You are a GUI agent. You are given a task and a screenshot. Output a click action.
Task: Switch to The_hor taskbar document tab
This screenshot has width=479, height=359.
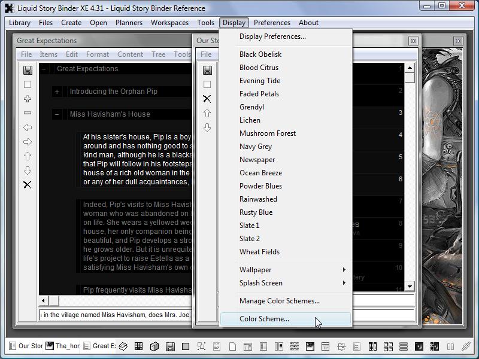tap(62, 346)
